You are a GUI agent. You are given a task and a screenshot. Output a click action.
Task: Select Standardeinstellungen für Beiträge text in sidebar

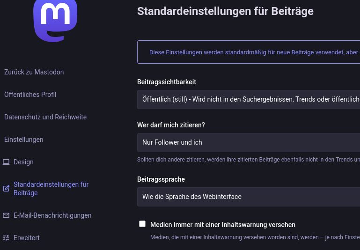click(x=51, y=189)
